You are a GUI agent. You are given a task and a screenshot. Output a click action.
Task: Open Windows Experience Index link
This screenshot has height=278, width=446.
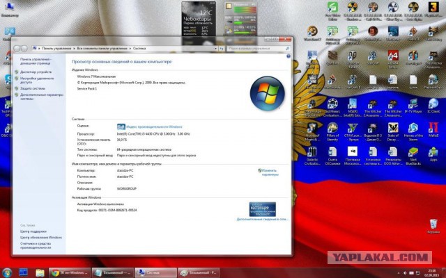coord(154,126)
